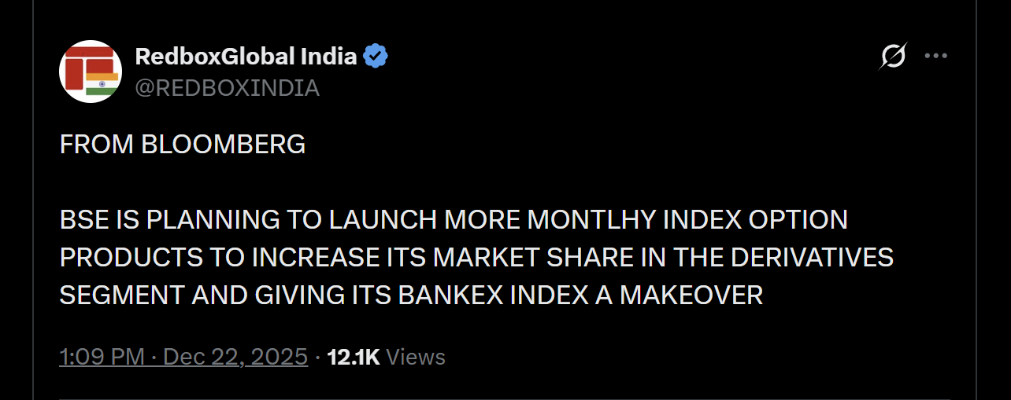This screenshot has width=1011, height=400.
Task: Click the Indian flag in the avatar
Action: coord(102,83)
